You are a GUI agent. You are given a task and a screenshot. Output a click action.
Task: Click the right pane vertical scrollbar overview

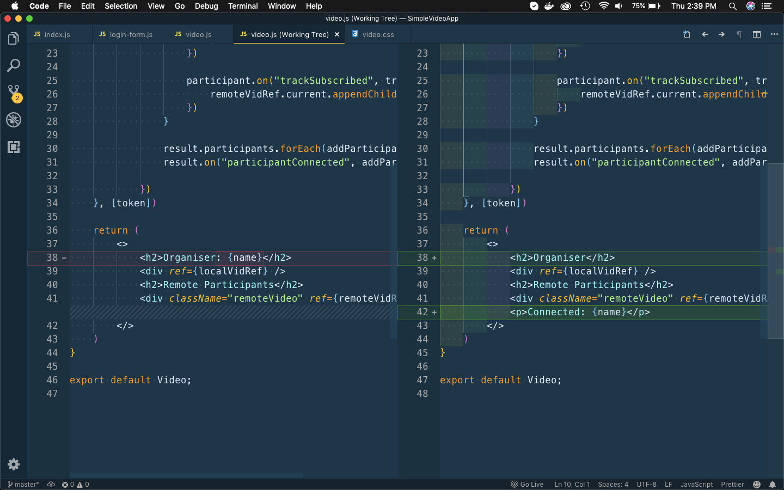[x=776, y=250]
